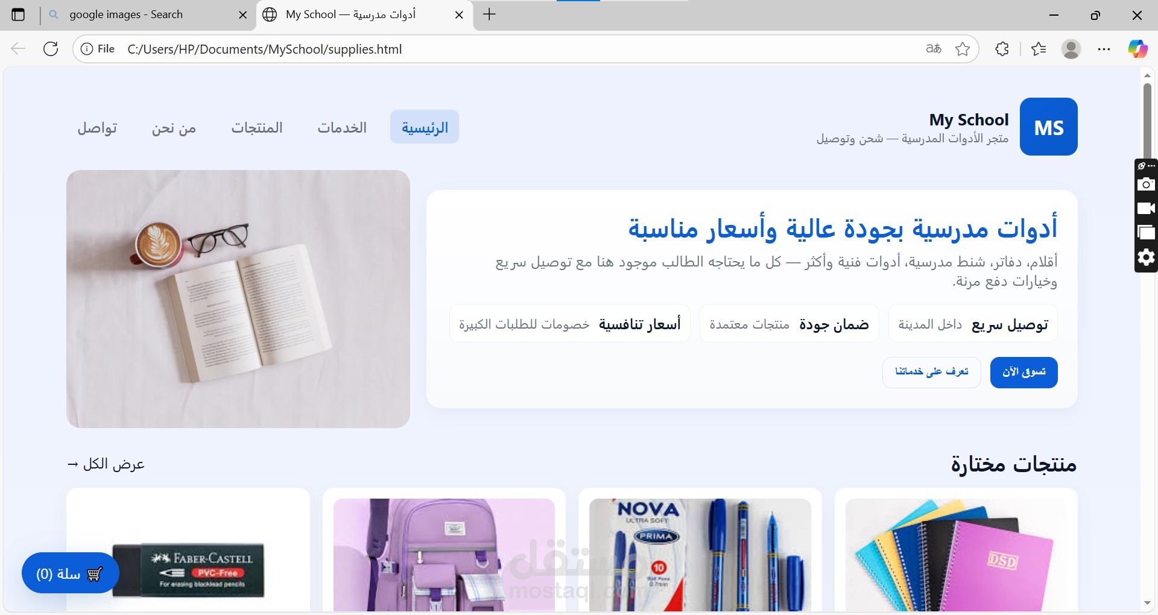Open the purple backpack product image
Image resolution: width=1158 pixels, height=615 pixels.
coord(444,556)
